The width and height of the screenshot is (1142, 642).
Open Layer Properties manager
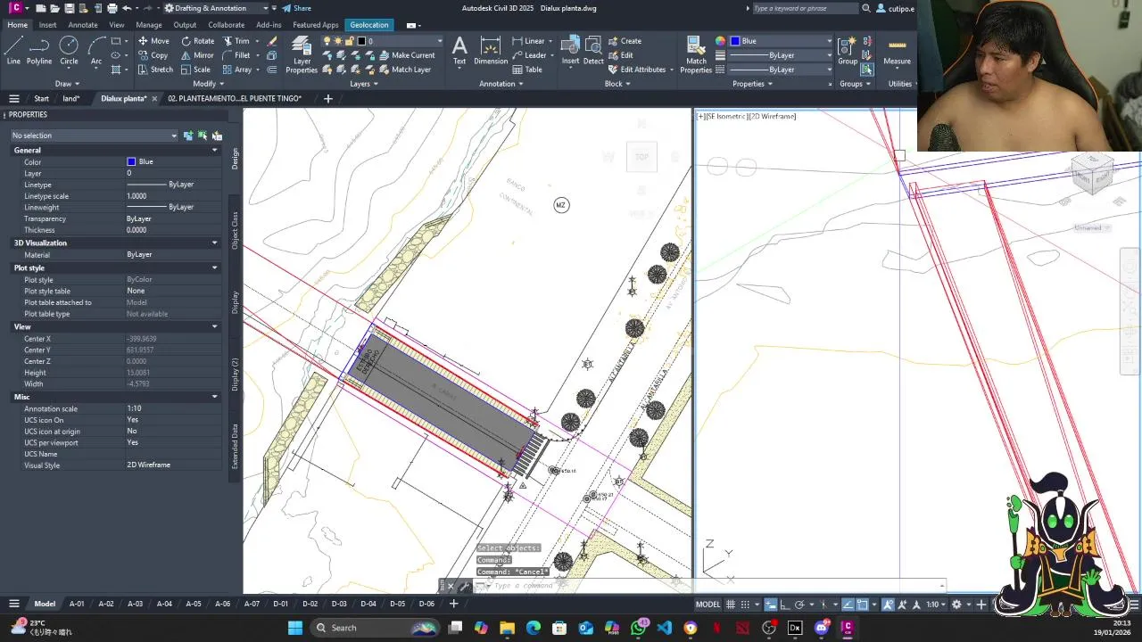302,55
